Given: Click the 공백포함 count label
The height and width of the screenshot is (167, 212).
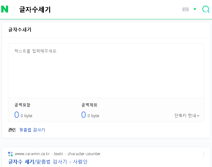Looking at the screenshot, I should pos(22,105).
